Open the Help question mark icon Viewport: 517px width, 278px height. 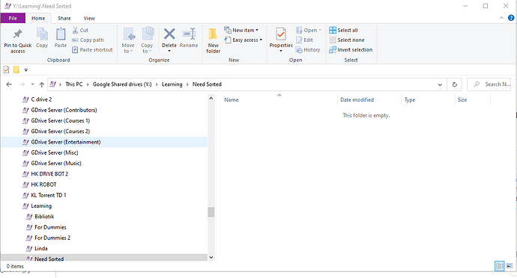click(511, 18)
